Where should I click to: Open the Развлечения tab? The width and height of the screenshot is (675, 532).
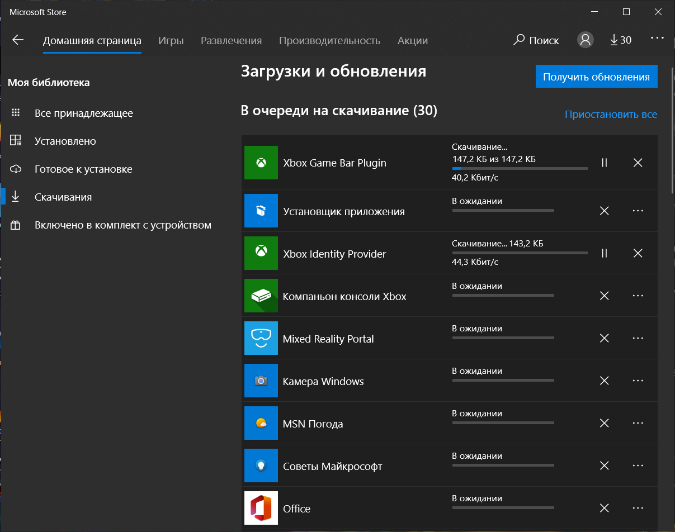pos(232,41)
